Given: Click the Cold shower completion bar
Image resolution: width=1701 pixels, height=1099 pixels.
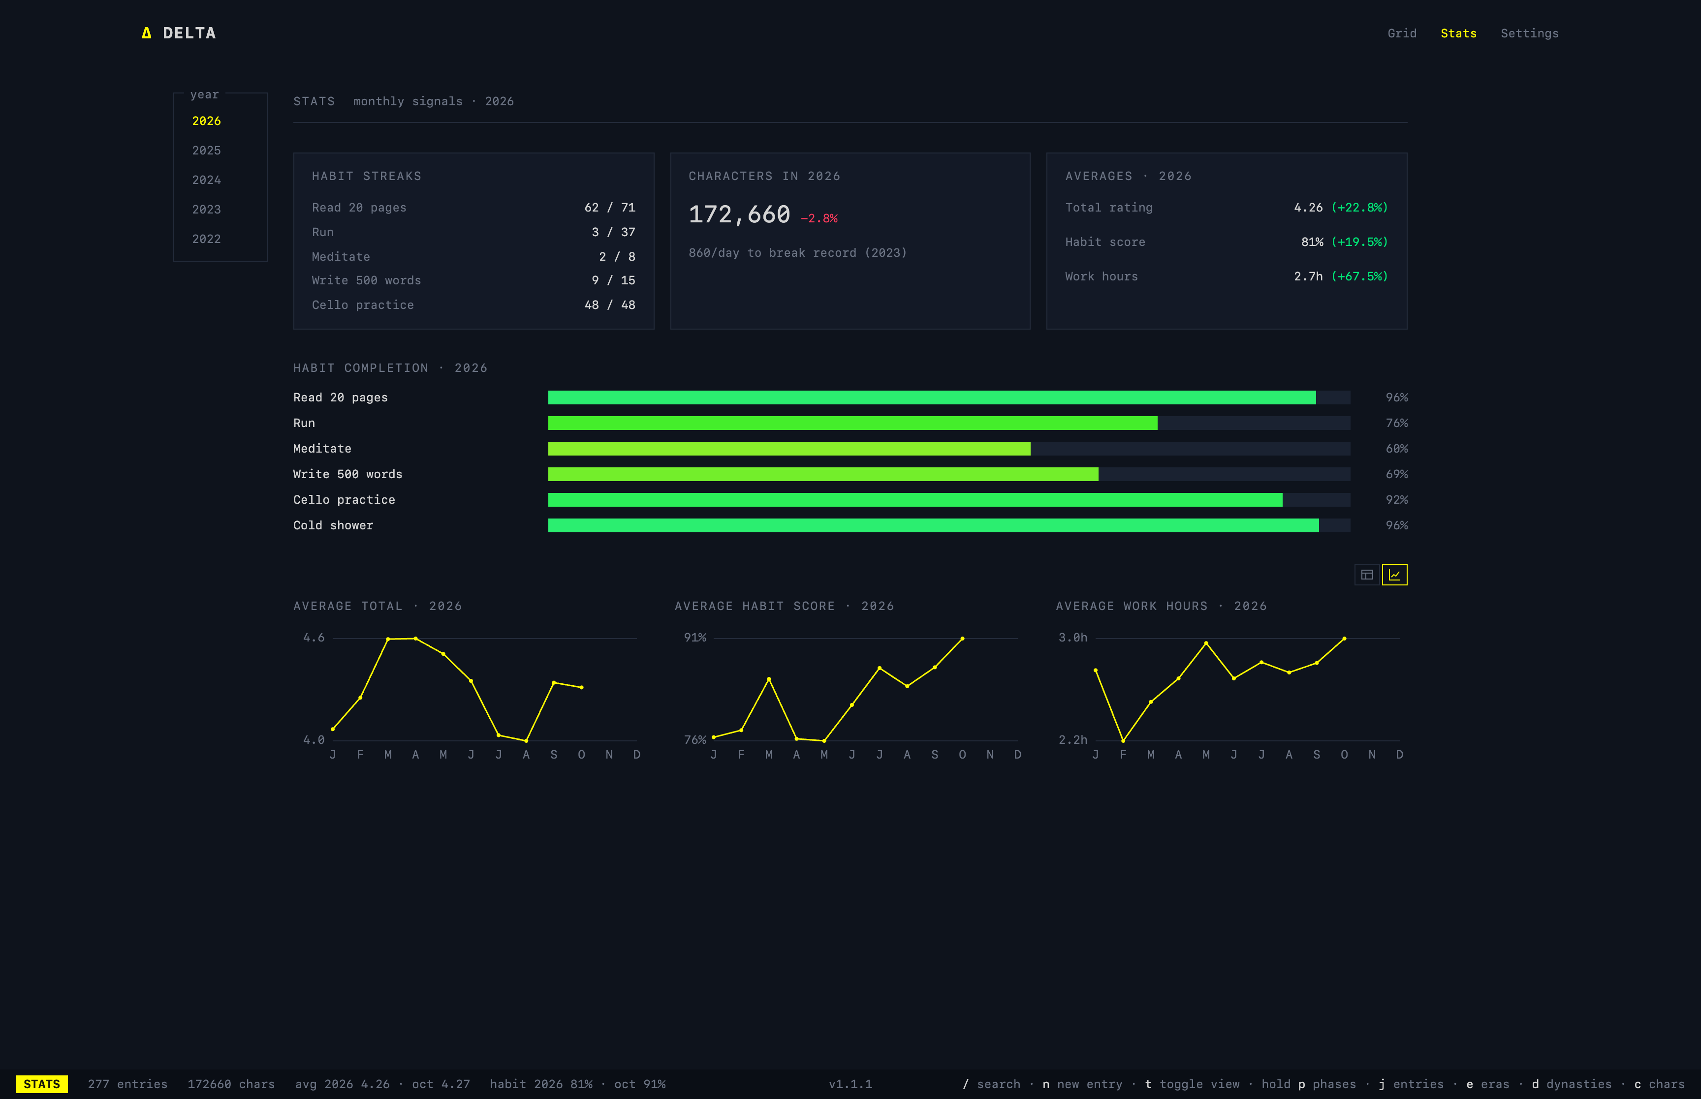Looking at the screenshot, I should 948,525.
